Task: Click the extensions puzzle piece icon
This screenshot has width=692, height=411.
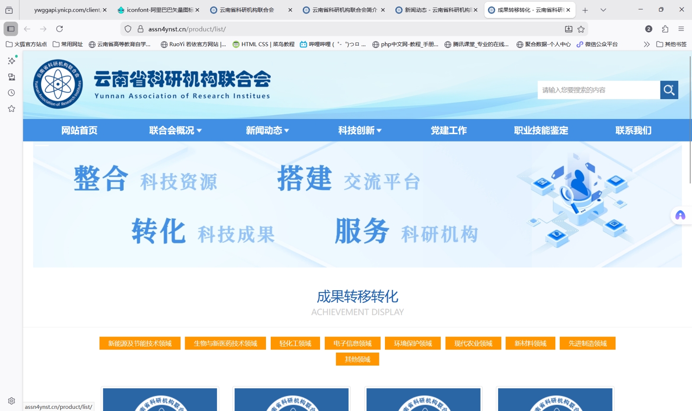Action: pyautogui.click(x=665, y=29)
